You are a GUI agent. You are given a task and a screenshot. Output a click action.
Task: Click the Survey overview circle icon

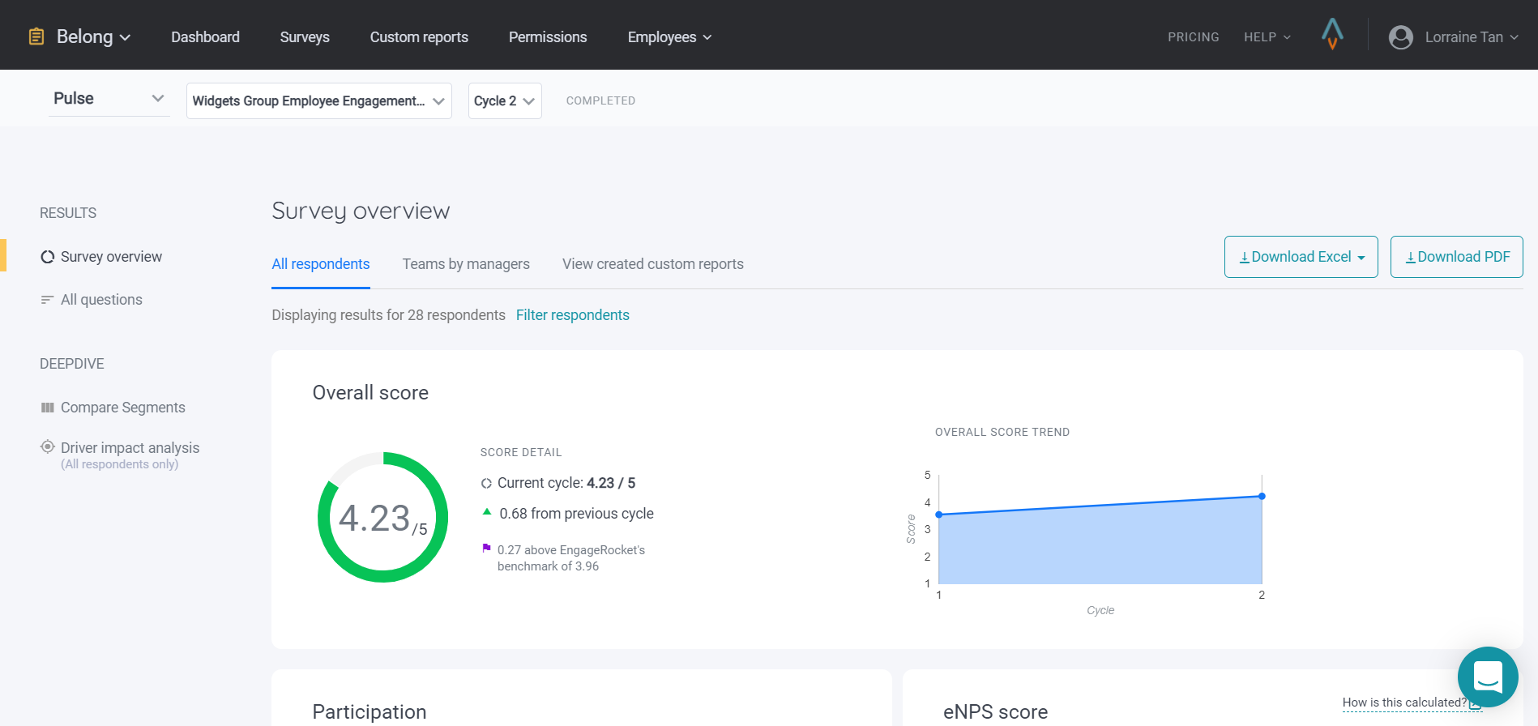48,257
